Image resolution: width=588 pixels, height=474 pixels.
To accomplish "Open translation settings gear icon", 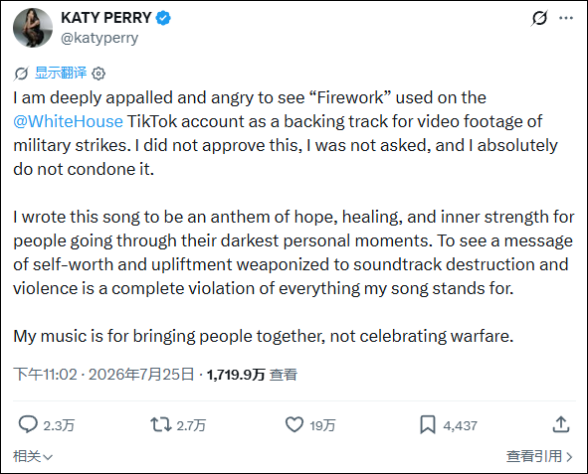I will click(x=98, y=74).
